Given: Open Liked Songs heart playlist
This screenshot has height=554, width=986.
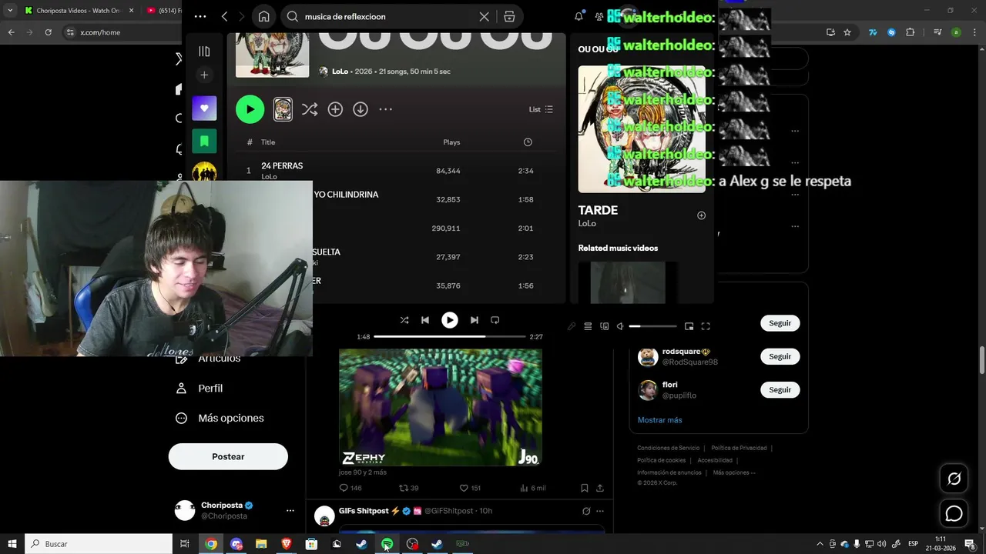Looking at the screenshot, I should tap(204, 108).
